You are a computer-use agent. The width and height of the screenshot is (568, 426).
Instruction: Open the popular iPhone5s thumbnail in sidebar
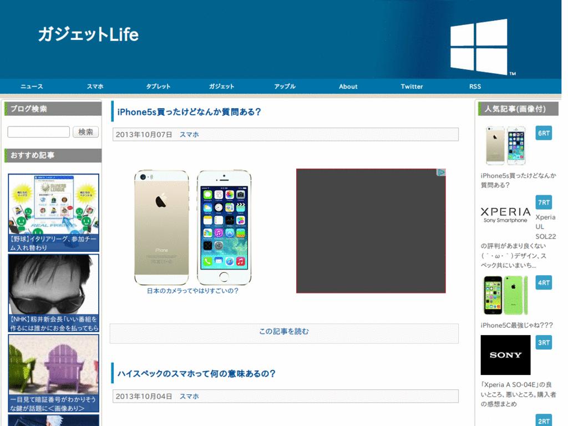click(506, 146)
